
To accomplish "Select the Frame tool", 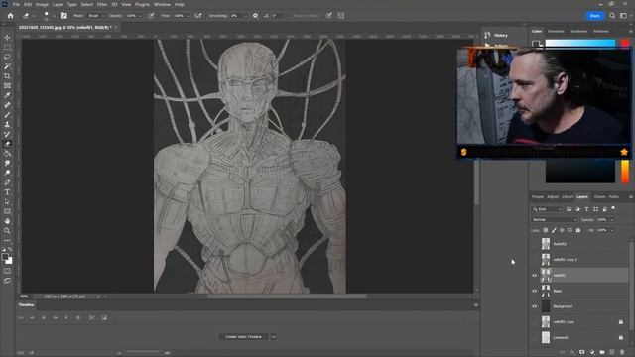I will pyautogui.click(x=7, y=86).
